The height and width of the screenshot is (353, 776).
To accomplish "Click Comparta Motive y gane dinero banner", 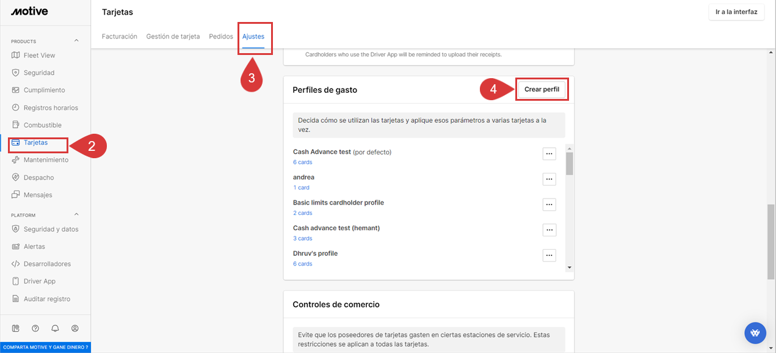I will 45,347.
